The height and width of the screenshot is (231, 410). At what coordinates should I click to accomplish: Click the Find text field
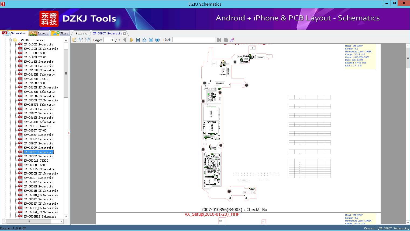(x=194, y=40)
